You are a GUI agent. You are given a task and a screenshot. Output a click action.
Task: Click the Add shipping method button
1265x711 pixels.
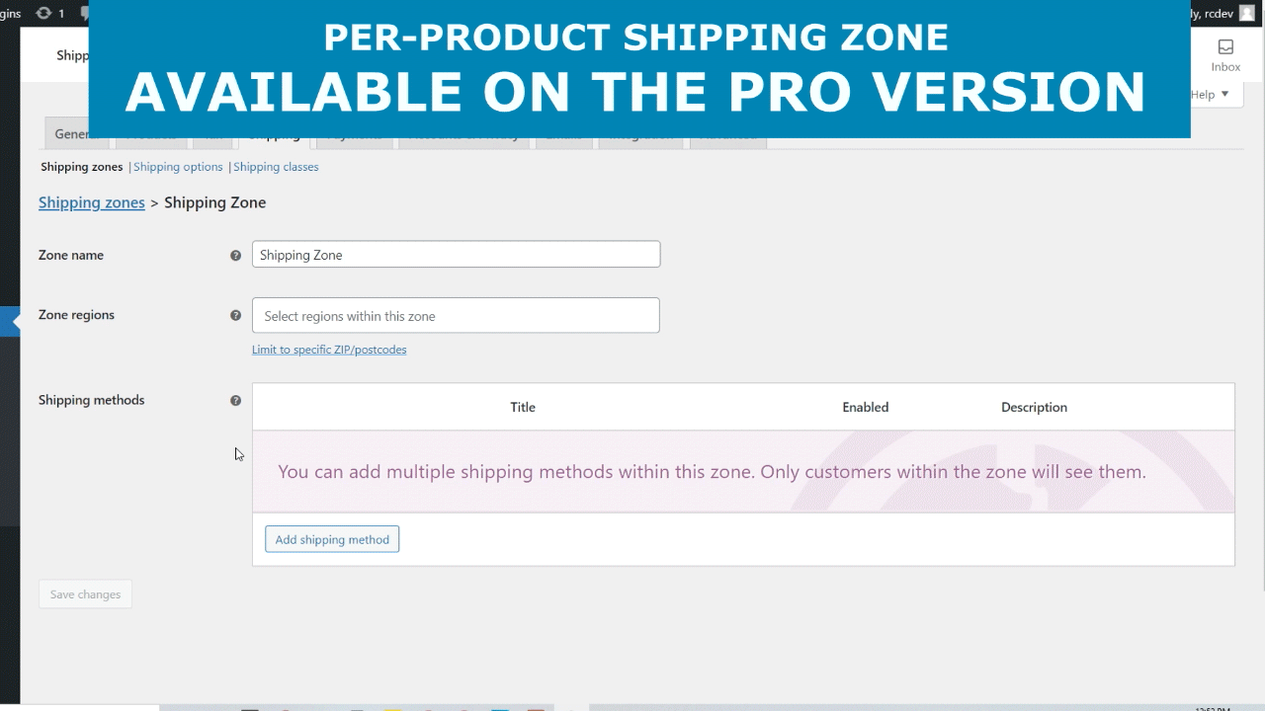tap(332, 539)
